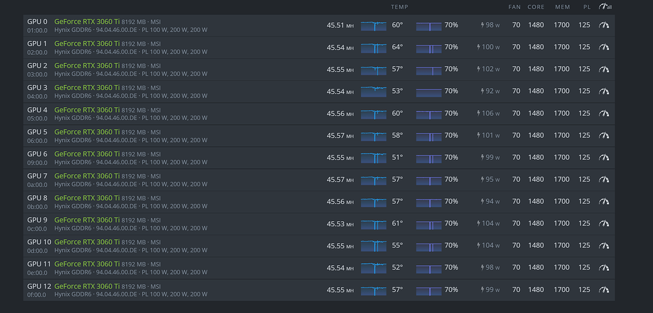Click GPU 4 hashrate 45.56 MH
The image size is (653, 313).
(x=340, y=113)
